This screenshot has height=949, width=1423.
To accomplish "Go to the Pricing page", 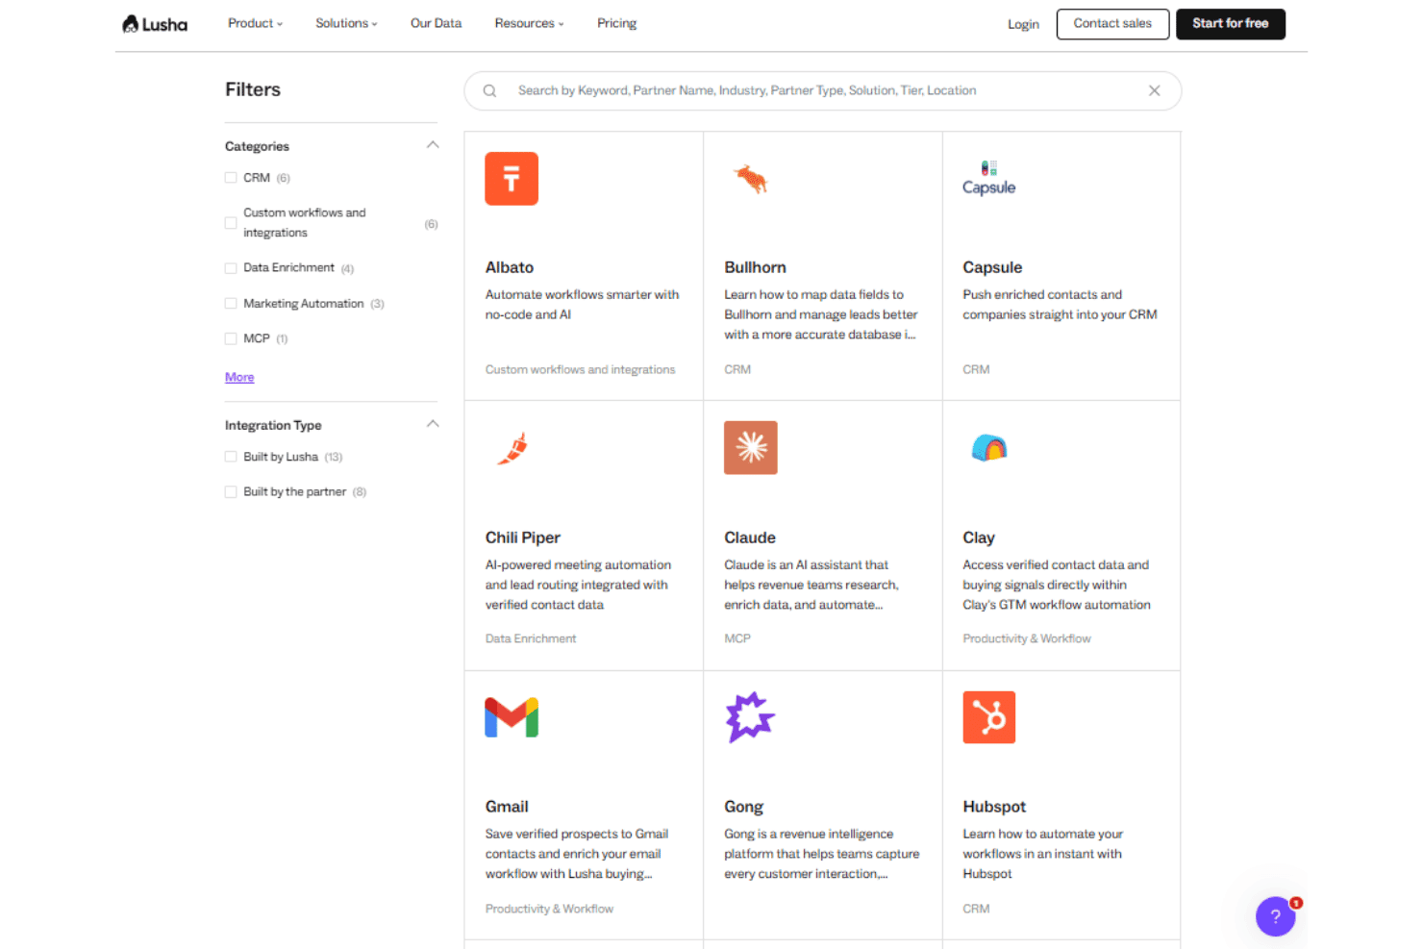I will click(x=616, y=23).
